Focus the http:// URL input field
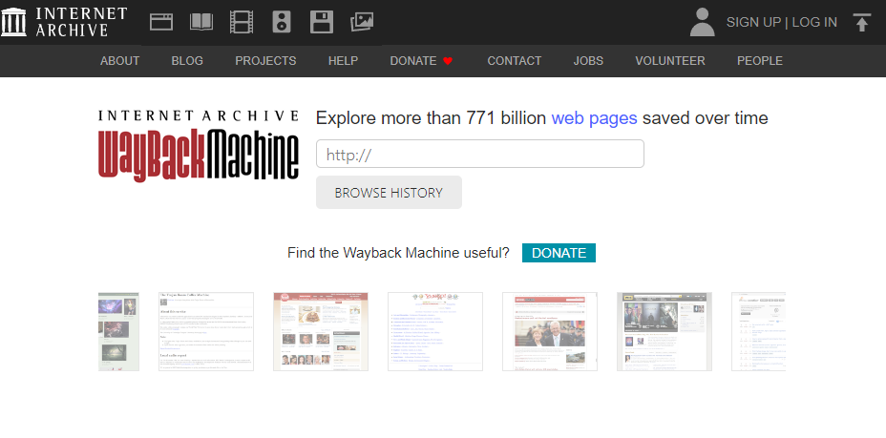This screenshot has width=886, height=438. (x=479, y=154)
